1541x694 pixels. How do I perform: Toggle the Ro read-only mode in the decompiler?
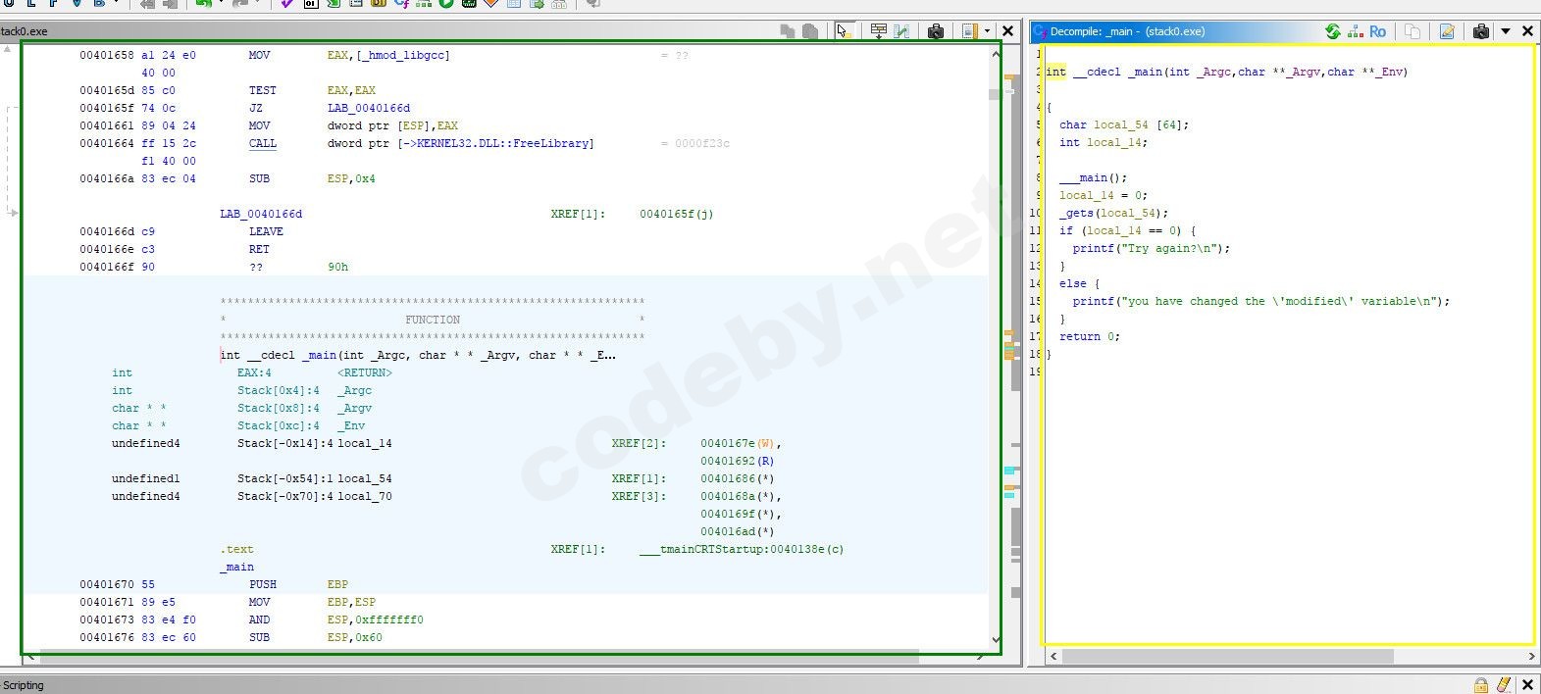[1378, 31]
